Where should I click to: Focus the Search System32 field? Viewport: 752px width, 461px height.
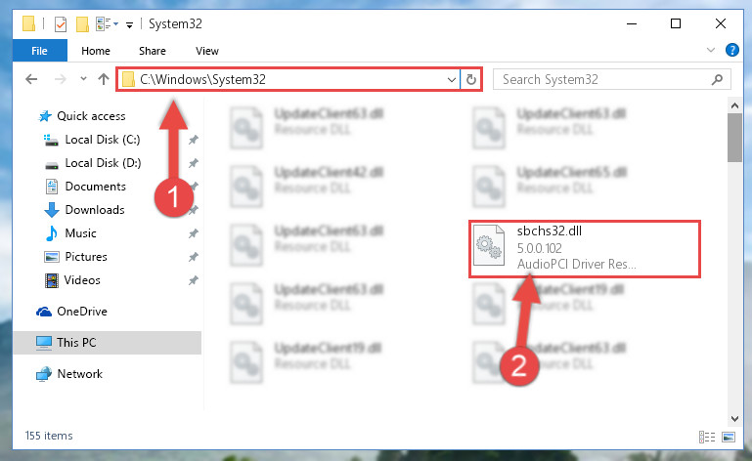click(x=604, y=79)
